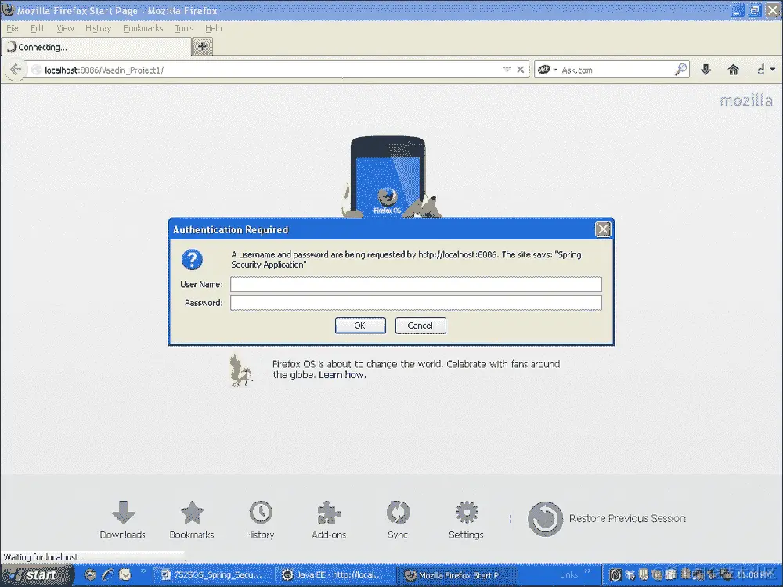Click the Firefox OS promo text
Viewport: 783px width, 587px height.
[416, 369]
